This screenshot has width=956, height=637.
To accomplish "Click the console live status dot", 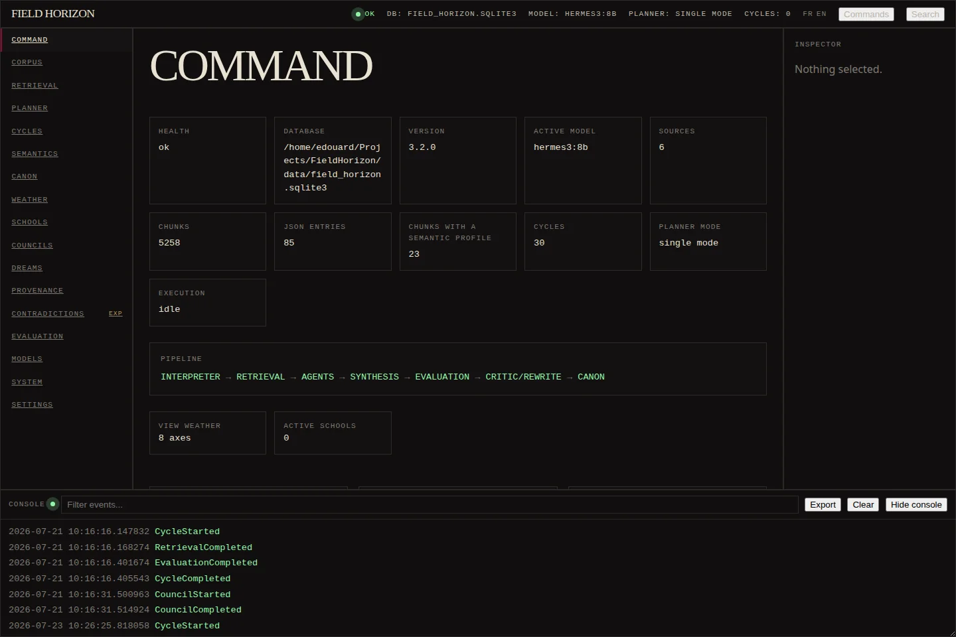I will click(53, 504).
